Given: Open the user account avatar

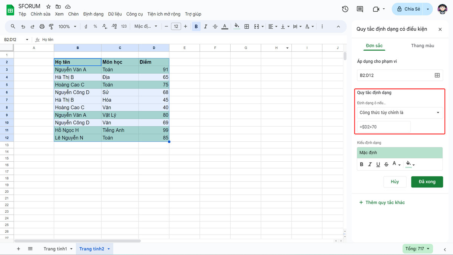Looking at the screenshot, I should click(x=443, y=9).
